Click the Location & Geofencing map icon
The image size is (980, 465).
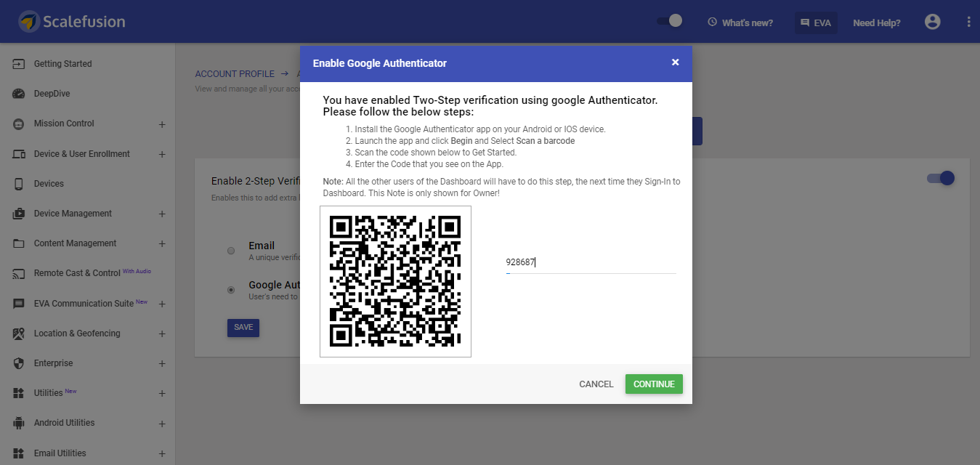[19, 333]
